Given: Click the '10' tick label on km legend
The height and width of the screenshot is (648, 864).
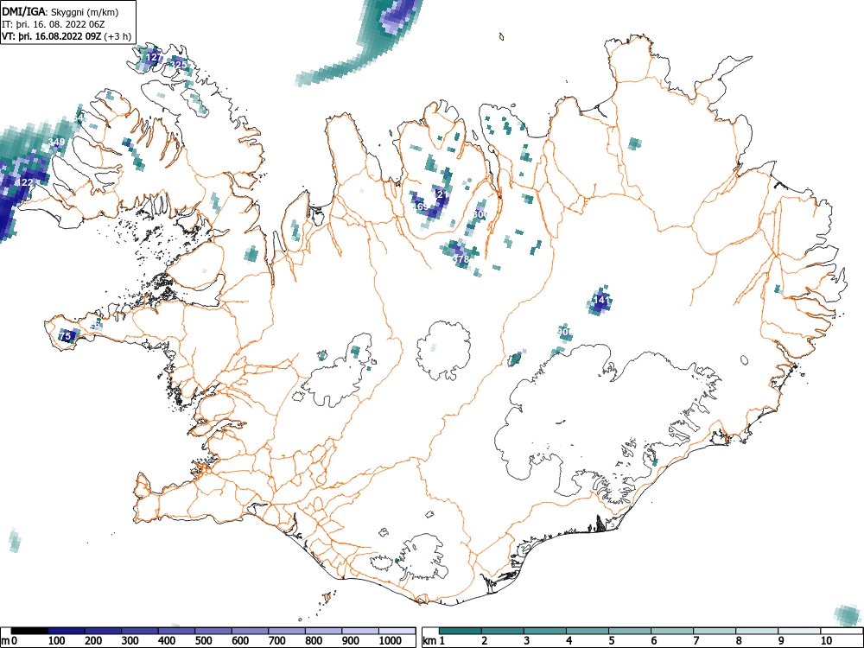Looking at the screenshot, I should tap(825, 641).
